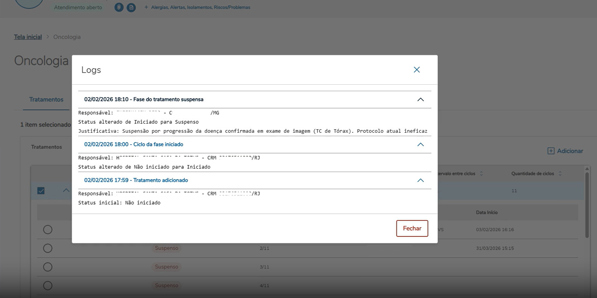This screenshot has width=597, height=298.
Task: Click the document icon beside the paperclip
Action: 131,7
